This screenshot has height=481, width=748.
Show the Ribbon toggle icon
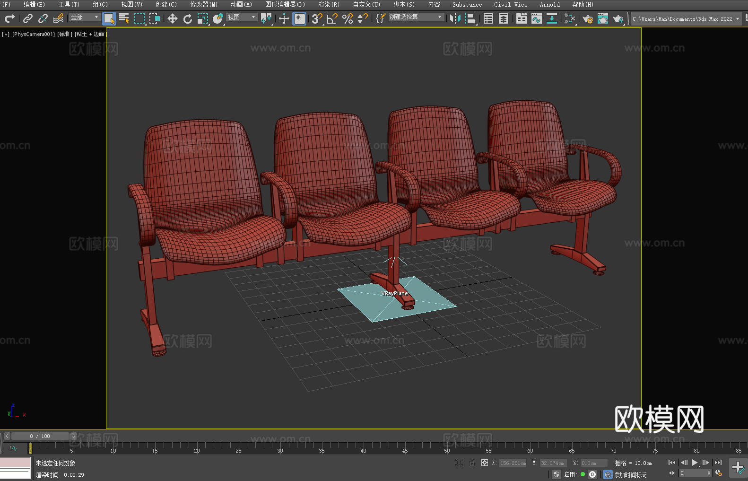(522, 18)
